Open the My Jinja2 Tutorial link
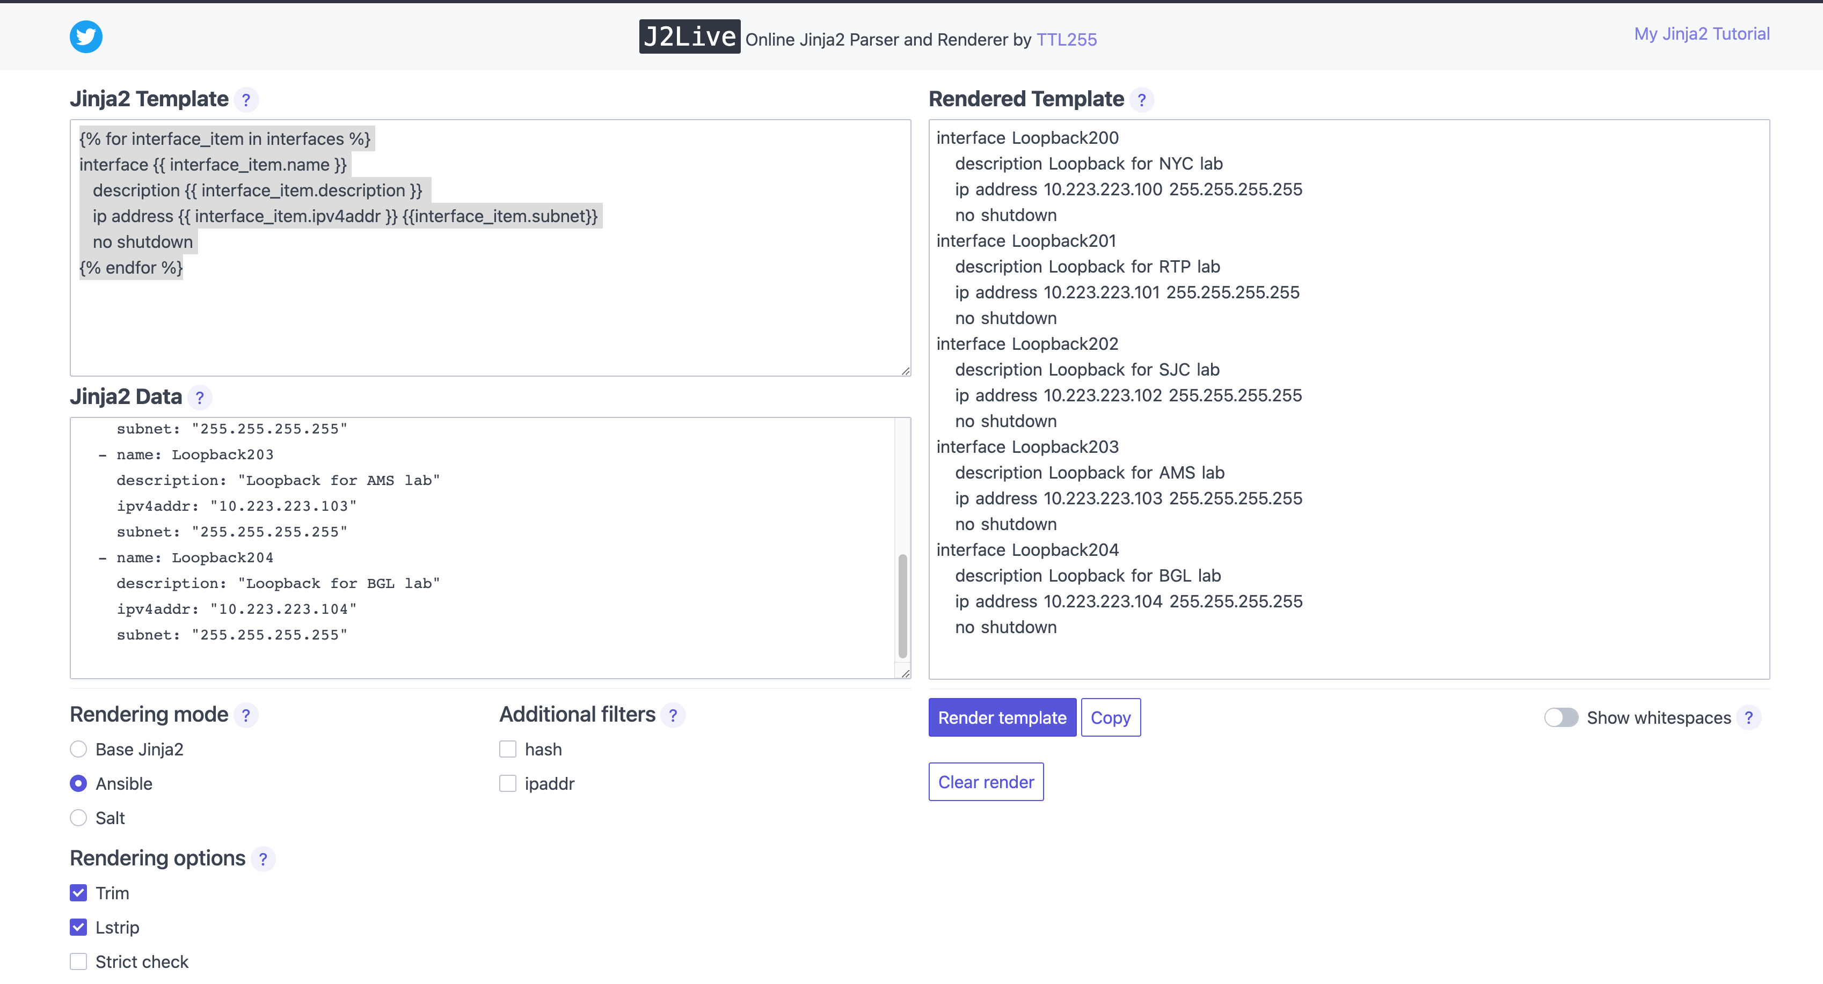Screen dimensions: 1823x984 pyautogui.click(x=1701, y=33)
